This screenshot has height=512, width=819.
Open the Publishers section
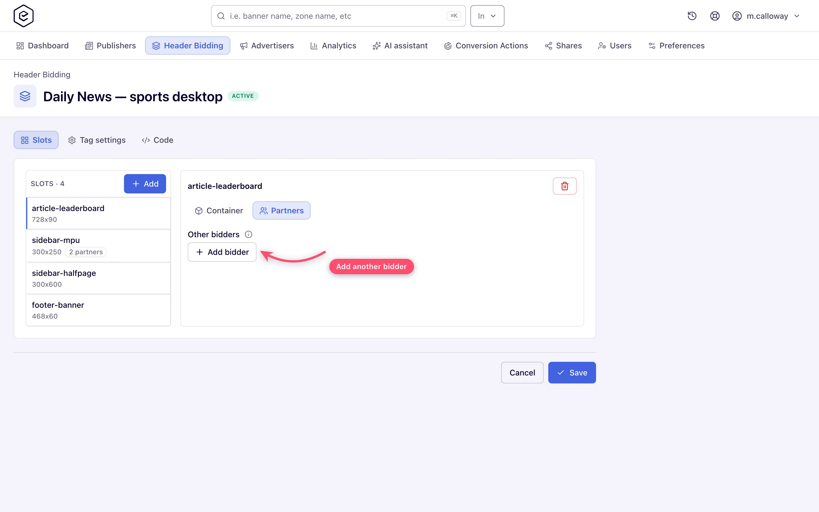(110, 46)
